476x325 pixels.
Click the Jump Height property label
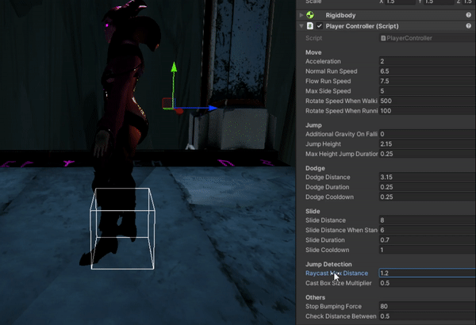pyautogui.click(x=323, y=143)
